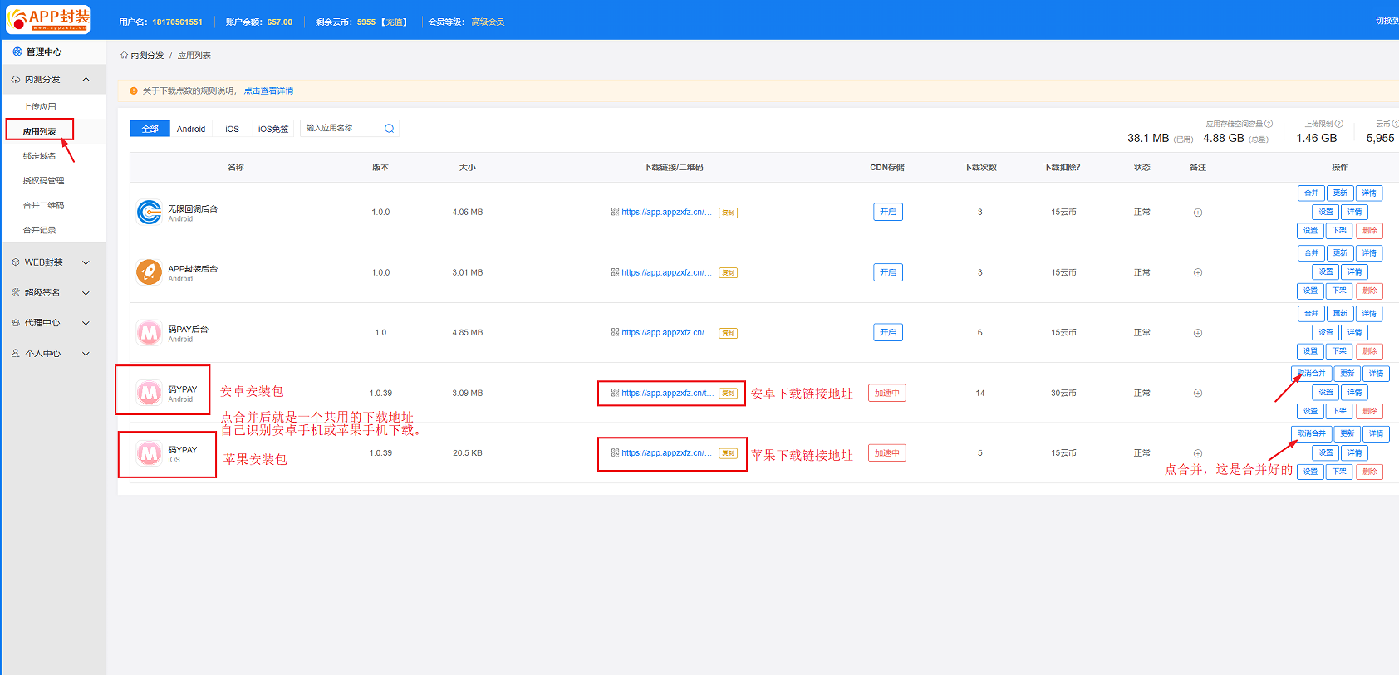Turn on CDN storage for 码PAY后台

tap(887, 332)
